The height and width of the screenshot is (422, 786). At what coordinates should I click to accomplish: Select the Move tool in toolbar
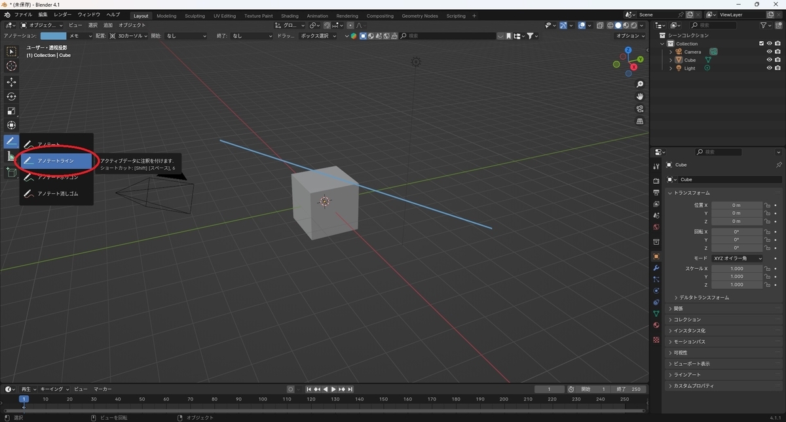point(11,82)
